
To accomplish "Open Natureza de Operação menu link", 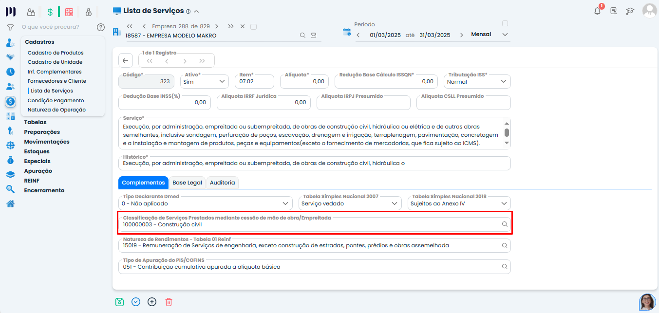I will (x=56, y=110).
